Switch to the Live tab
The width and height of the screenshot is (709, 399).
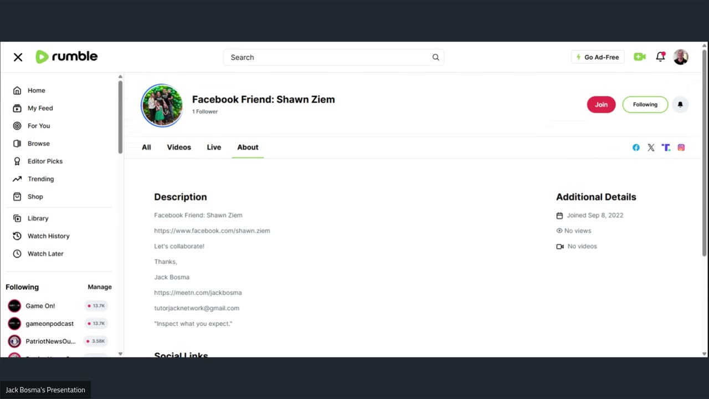214,147
